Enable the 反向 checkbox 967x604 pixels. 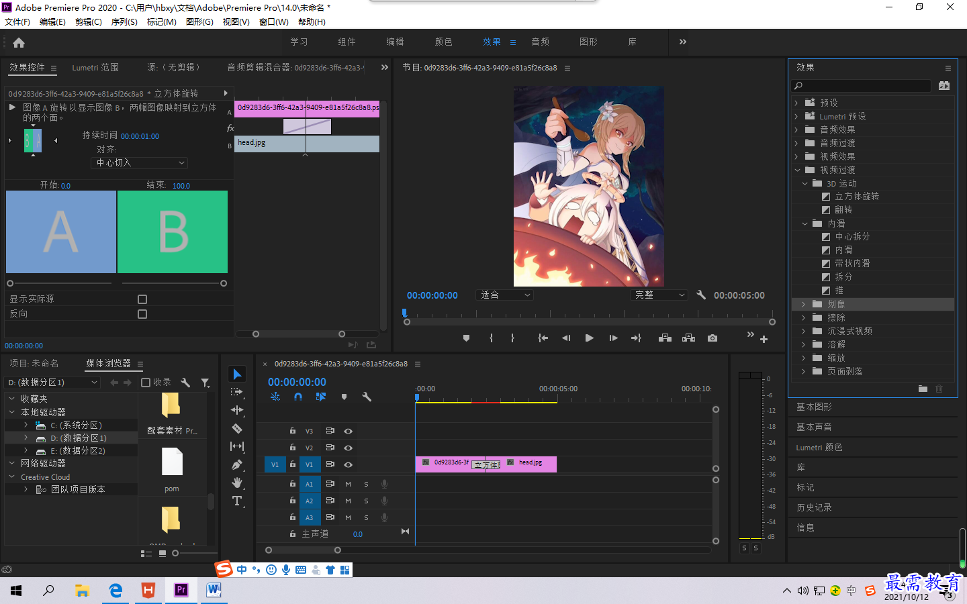pyautogui.click(x=142, y=314)
